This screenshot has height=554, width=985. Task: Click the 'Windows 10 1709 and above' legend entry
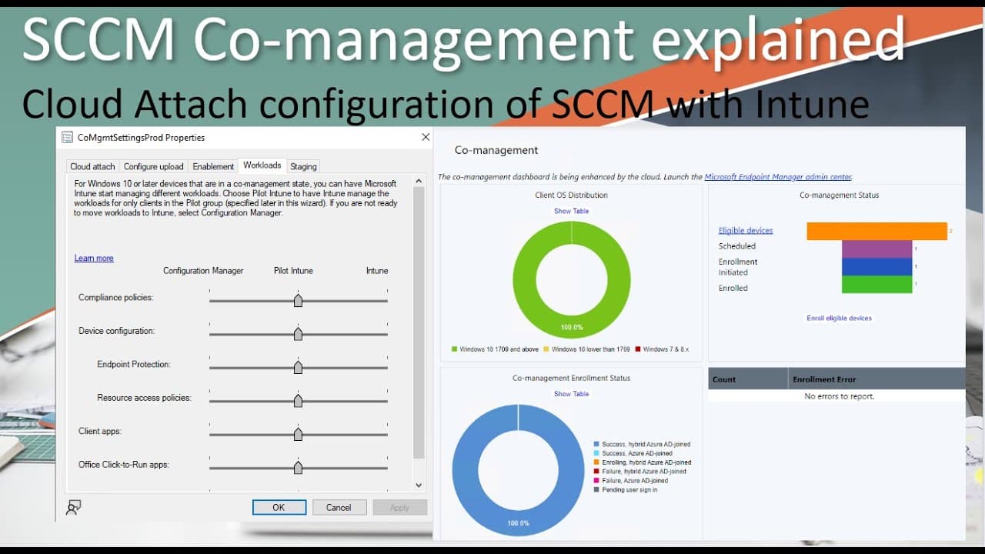(x=495, y=349)
